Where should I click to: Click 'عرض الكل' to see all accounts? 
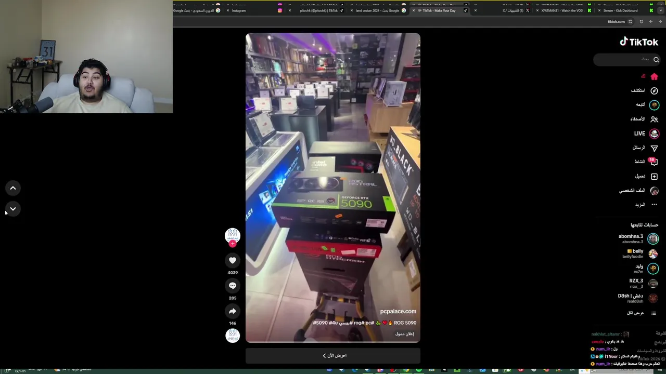point(642,313)
